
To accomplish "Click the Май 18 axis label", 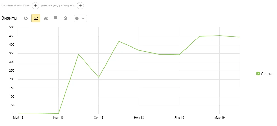I will pyautogui.click(x=18, y=118).
